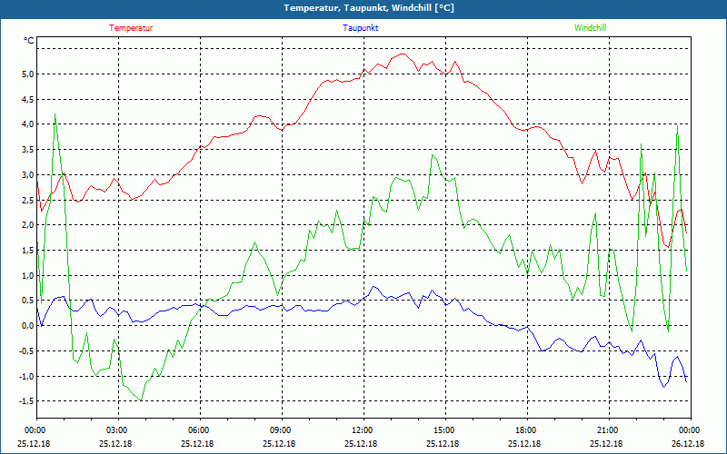Click the '3,5' y-axis value
Screen dimensions: 727x454
[28, 150]
